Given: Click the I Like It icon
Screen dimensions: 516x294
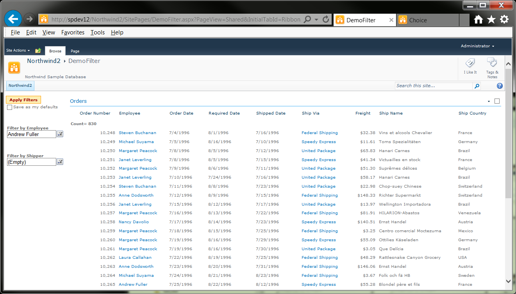Looking at the screenshot, I should tap(470, 63).
